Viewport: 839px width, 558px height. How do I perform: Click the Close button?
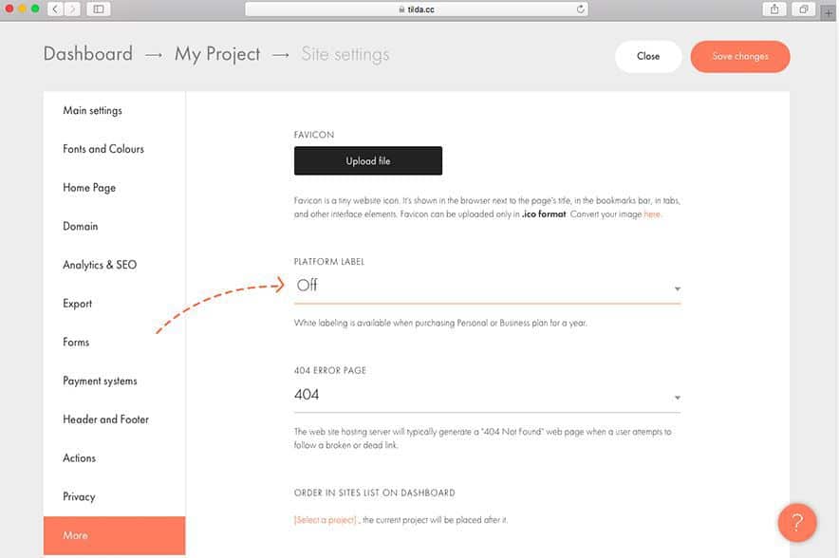[x=648, y=57]
